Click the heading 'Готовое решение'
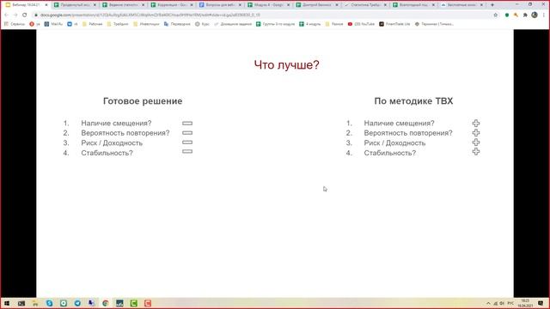Viewport: 550px width, 309px height. tap(143, 101)
